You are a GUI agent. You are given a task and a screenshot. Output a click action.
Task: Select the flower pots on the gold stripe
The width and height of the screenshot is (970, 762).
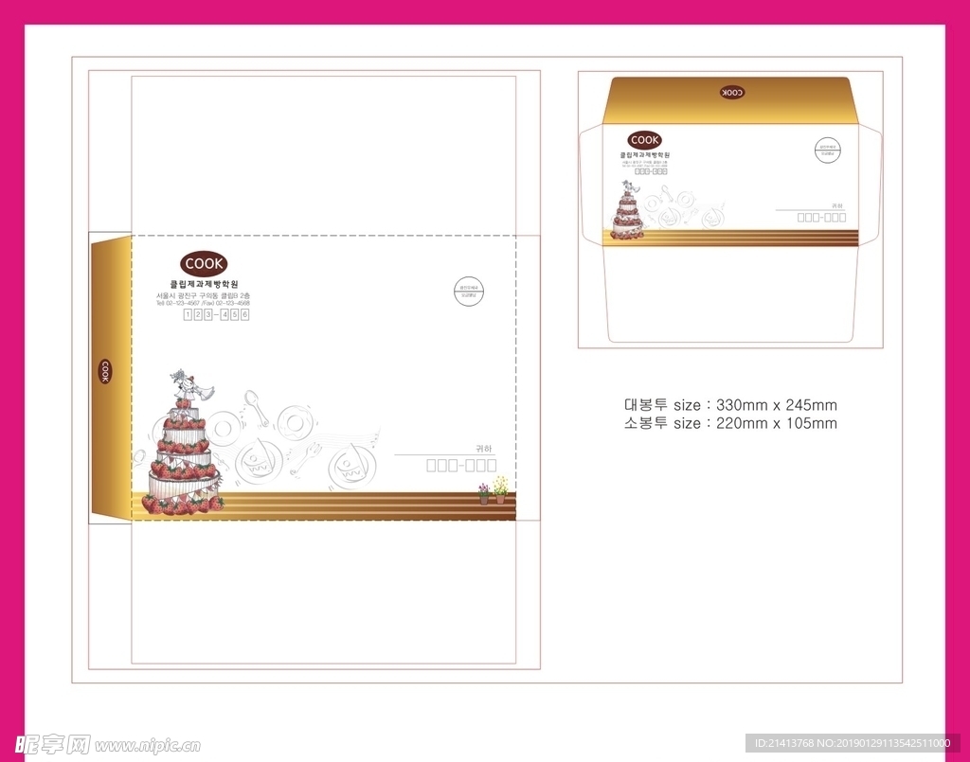coord(493,491)
